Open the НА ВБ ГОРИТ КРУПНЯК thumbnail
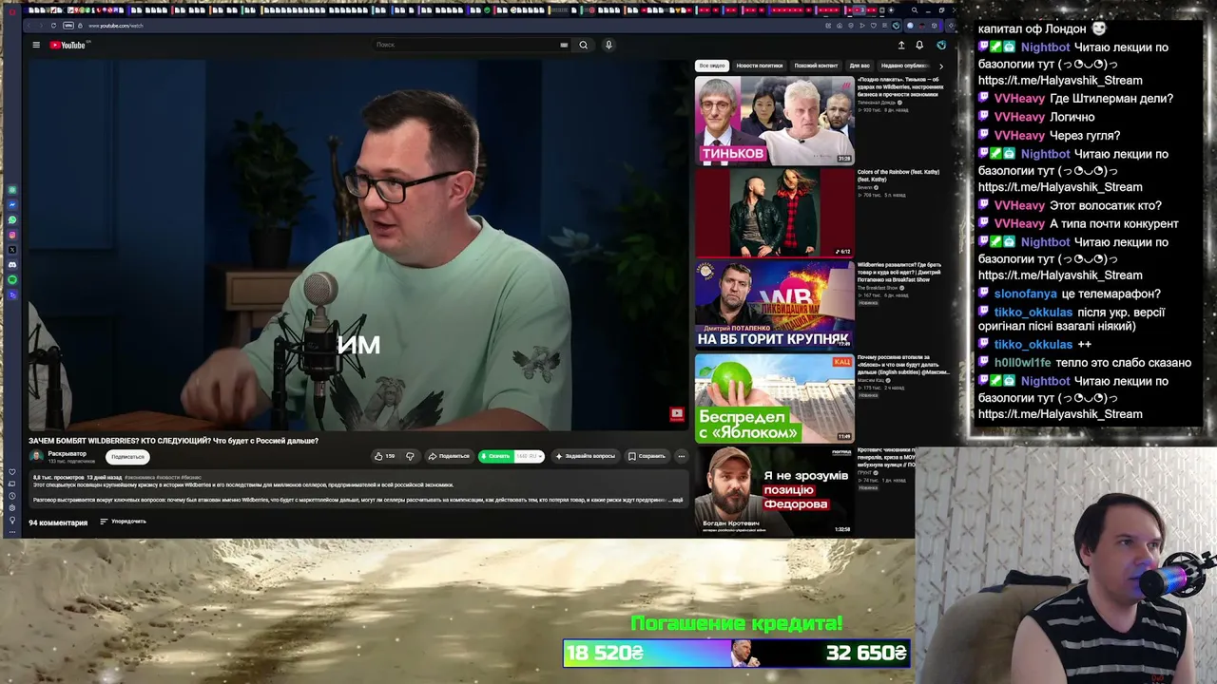 coord(775,305)
